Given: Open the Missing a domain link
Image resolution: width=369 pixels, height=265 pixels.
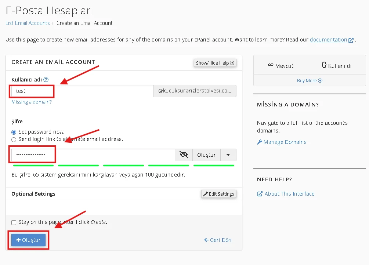Looking at the screenshot, I should point(31,102).
